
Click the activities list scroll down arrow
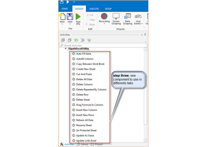point(145,140)
